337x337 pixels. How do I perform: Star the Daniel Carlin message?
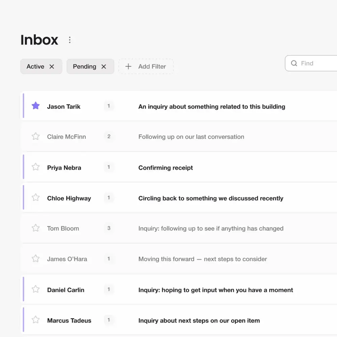coord(36,289)
